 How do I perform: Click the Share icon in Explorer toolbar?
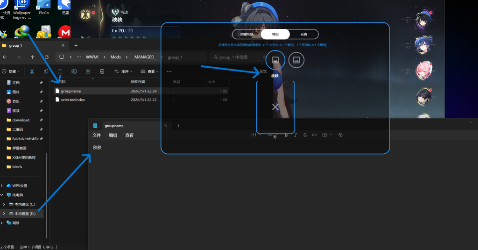tap(88, 71)
